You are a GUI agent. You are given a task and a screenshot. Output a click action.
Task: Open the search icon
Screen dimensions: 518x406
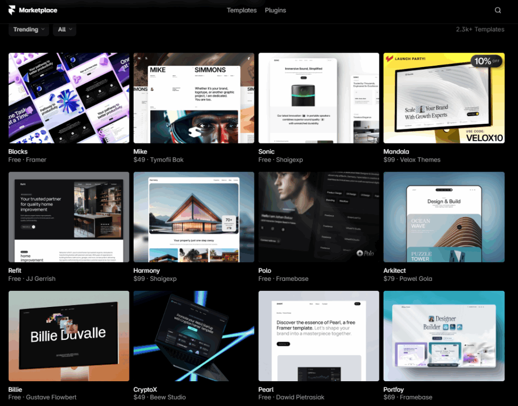click(498, 10)
